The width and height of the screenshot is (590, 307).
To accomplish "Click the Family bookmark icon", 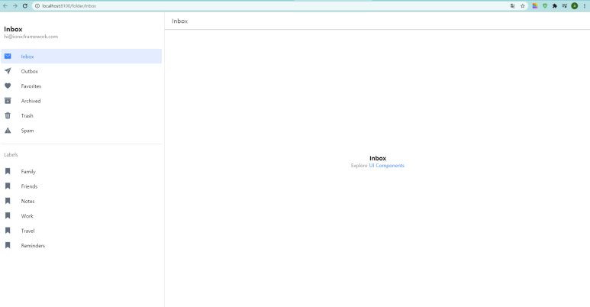I will pyautogui.click(x=8, y=171).
